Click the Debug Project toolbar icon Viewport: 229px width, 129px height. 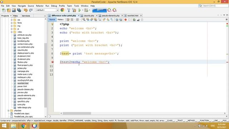coord(86,10)
